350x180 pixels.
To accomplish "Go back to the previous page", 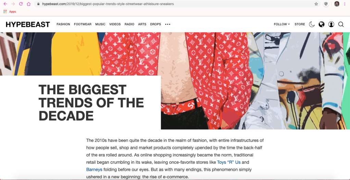I will point(5,4).
